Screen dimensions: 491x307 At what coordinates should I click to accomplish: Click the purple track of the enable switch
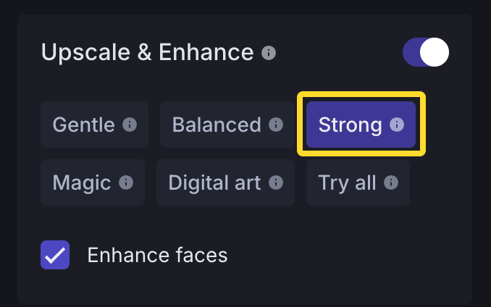(411, 52)
